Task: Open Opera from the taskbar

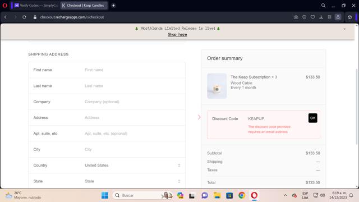Action: 254,195
